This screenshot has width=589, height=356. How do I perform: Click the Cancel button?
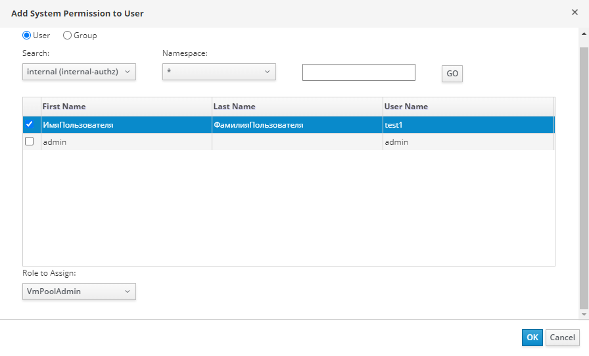pos(562,338)
